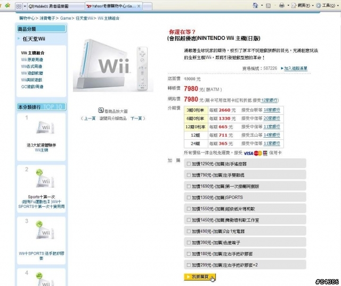
Task: Open the Quick Tabs grid icon
Action: pyautogui.click(x=19, y=6)
